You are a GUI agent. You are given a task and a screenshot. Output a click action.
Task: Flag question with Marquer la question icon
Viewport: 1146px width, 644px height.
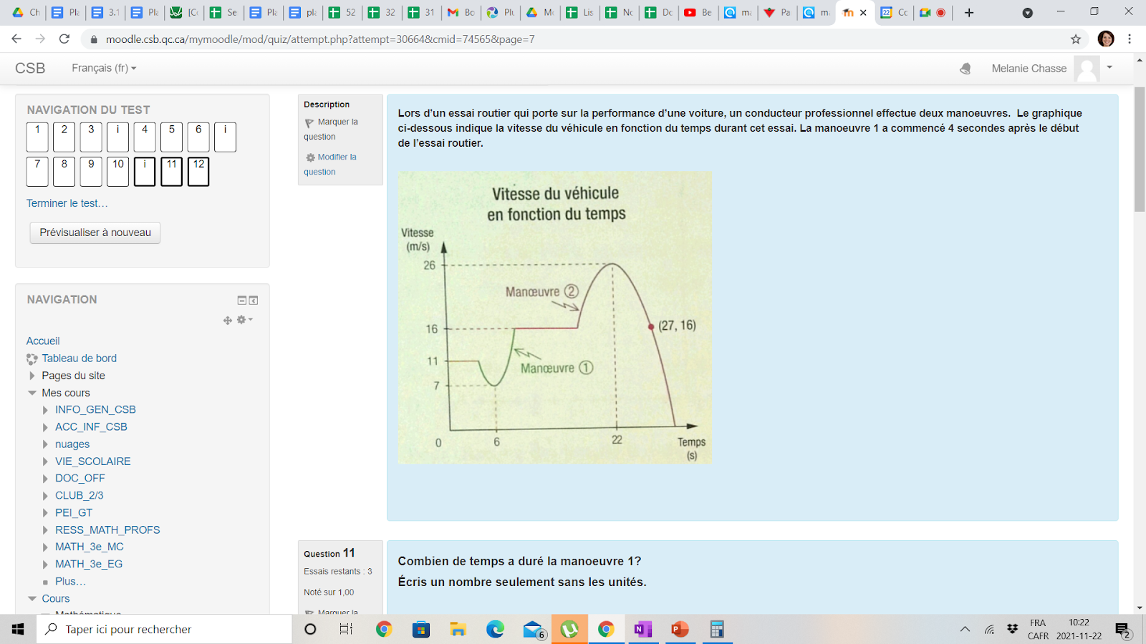click(309, 123)
